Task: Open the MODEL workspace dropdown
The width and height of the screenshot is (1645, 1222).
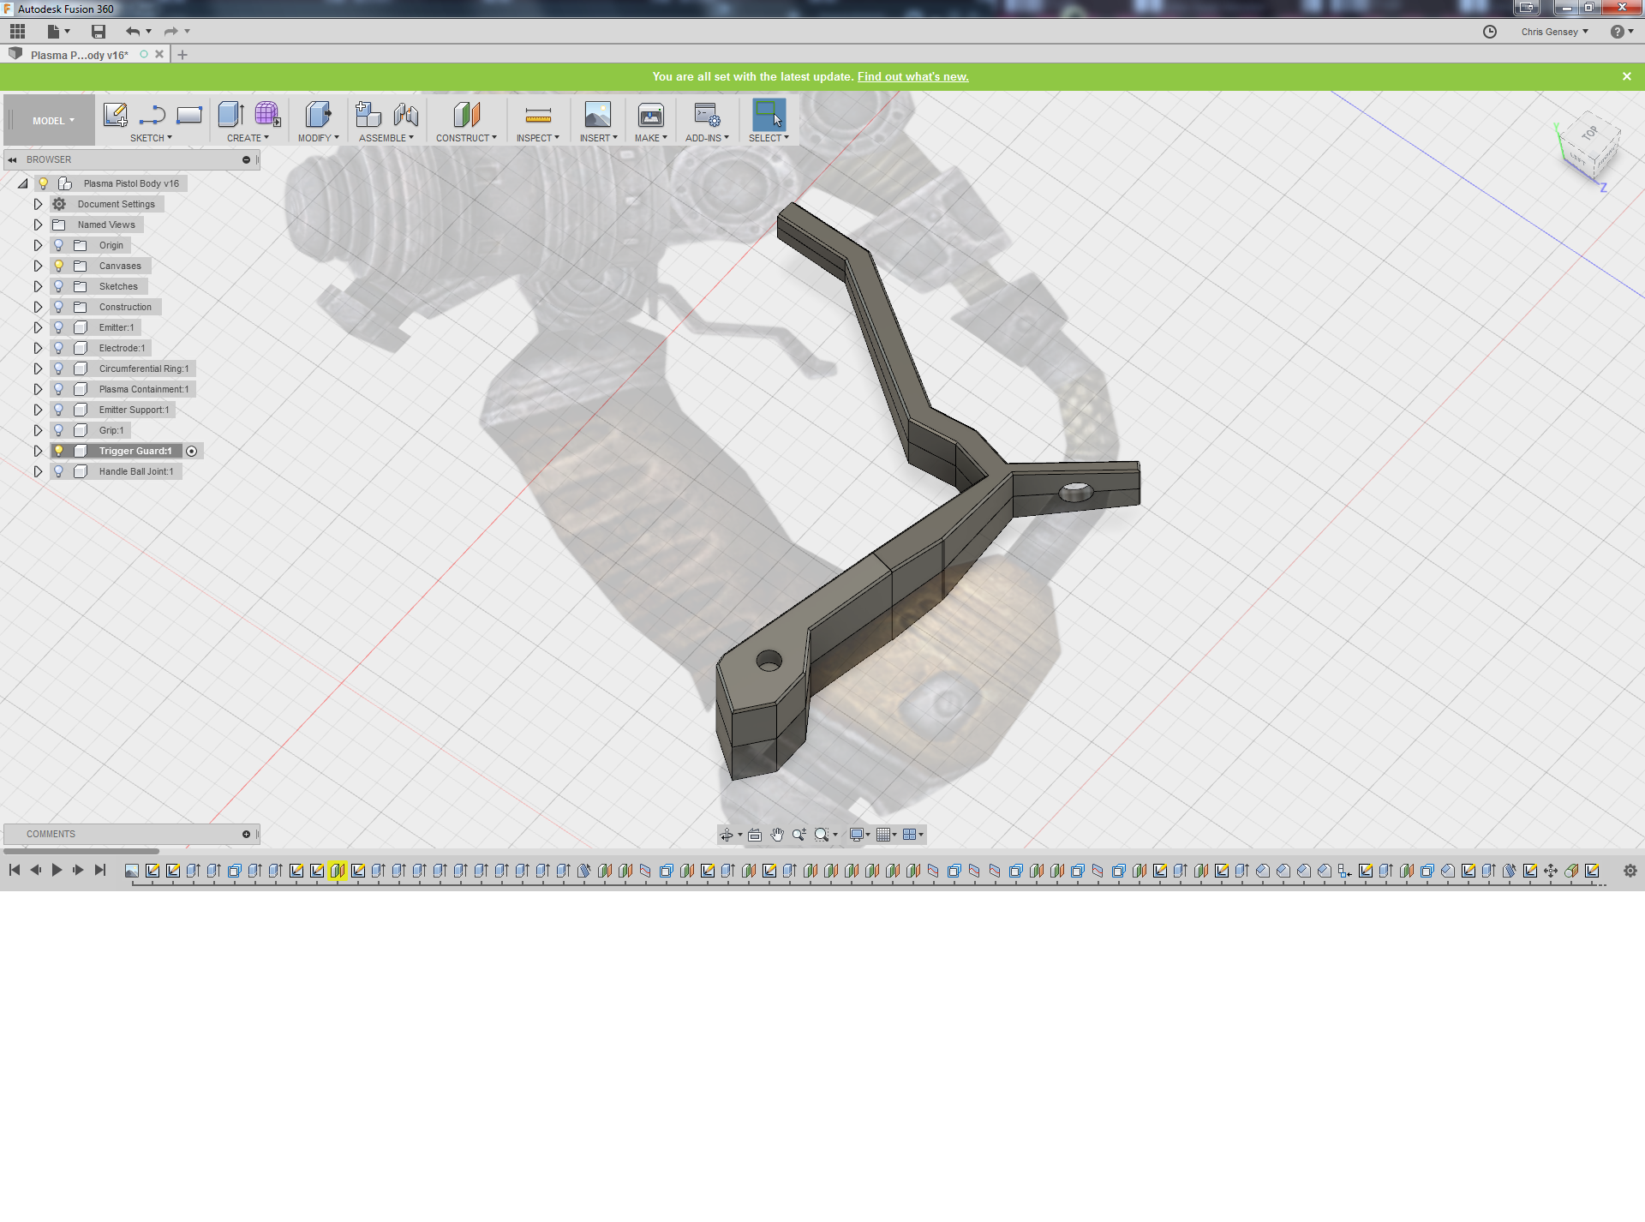Action: 53,121
